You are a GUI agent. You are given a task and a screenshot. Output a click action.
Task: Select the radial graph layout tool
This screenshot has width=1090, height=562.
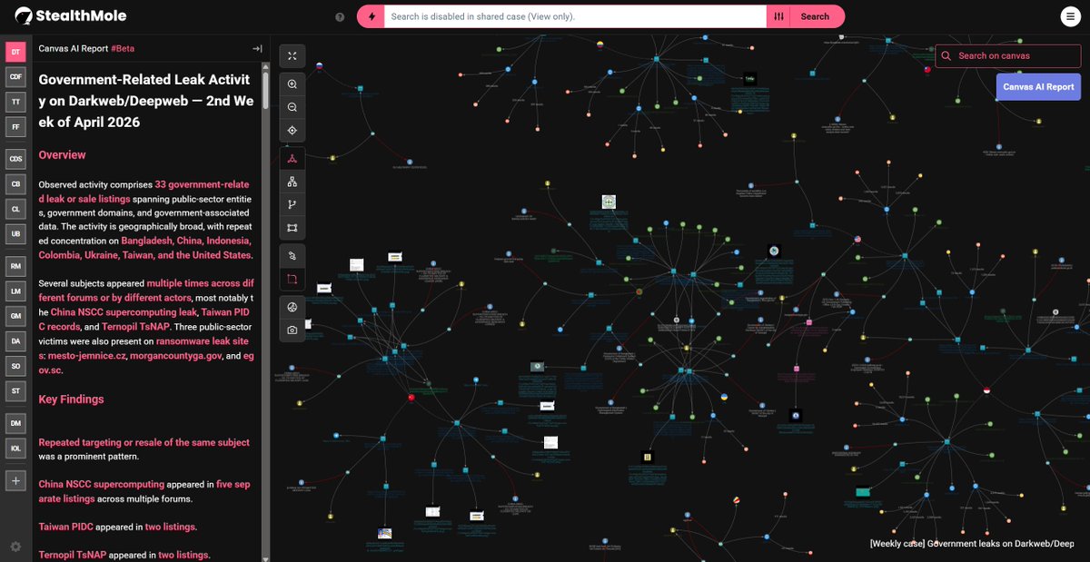pyautogui.click(x=292, y=158)
